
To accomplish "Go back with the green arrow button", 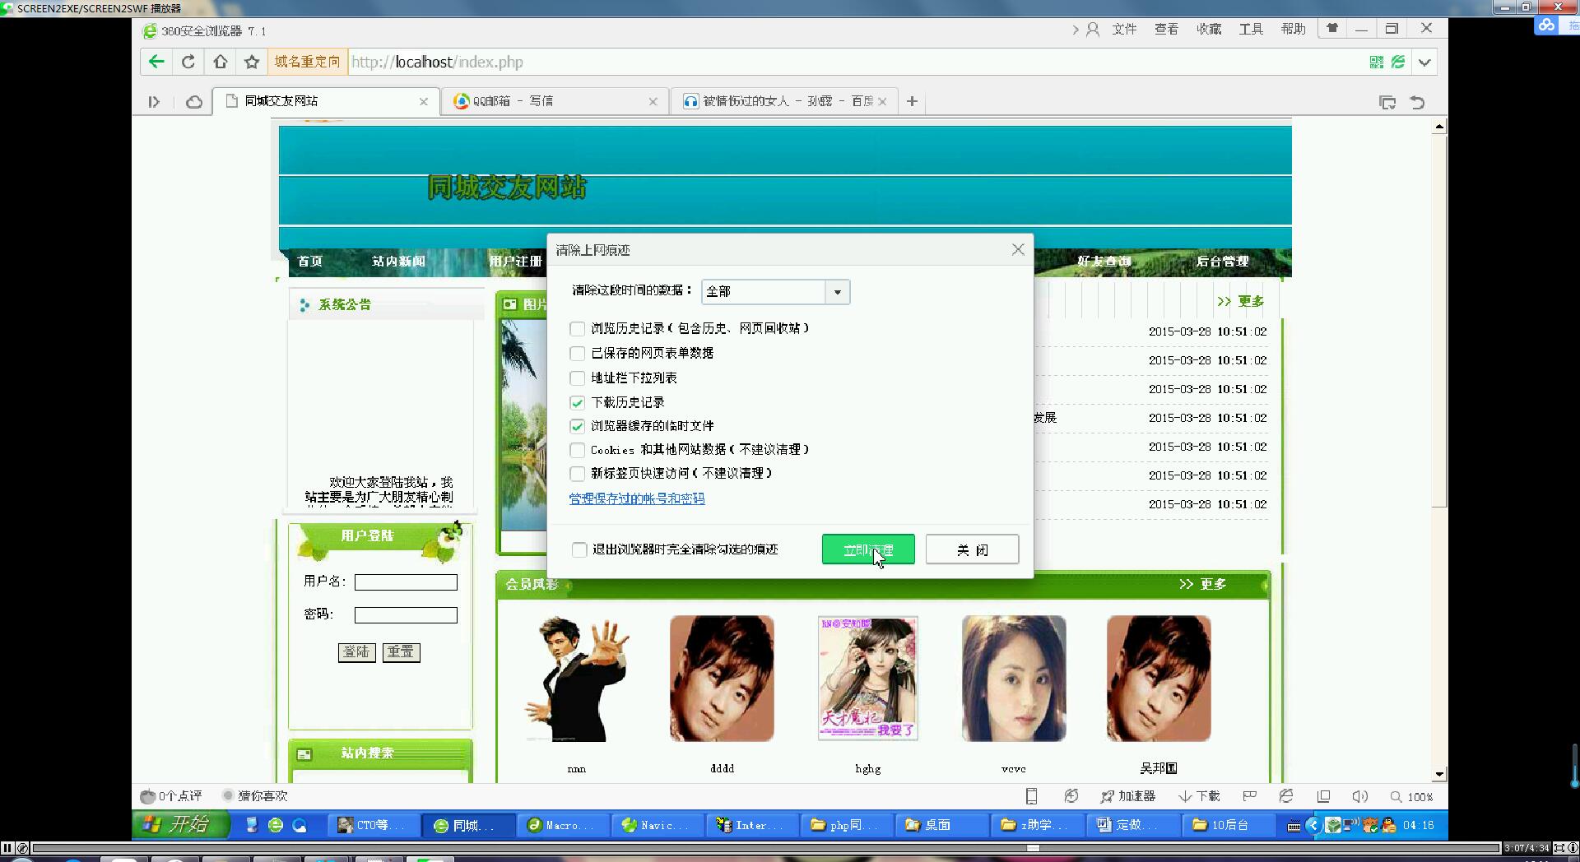I will pyautogui.click(x=156, y=62).
